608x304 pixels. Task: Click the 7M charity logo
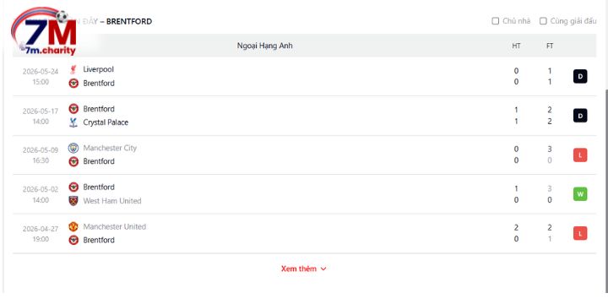(44, 31)
